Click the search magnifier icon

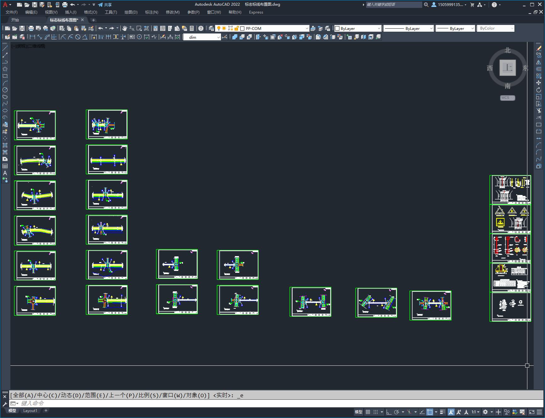click(426, 5)
